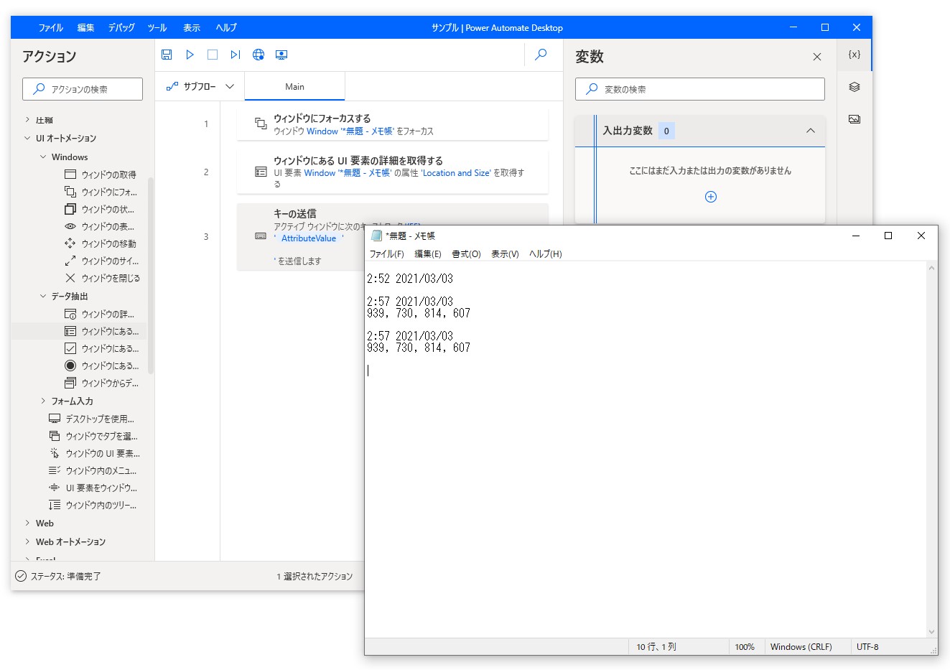Stop the flow with the stop icon
The width and height of the screenshot is (950, 670).
(213, 55)
